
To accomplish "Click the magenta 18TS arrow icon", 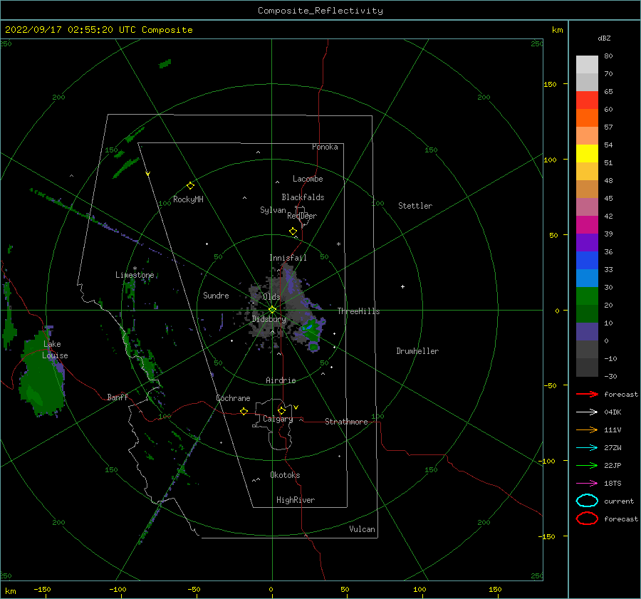I will click(x=587, y=484).
